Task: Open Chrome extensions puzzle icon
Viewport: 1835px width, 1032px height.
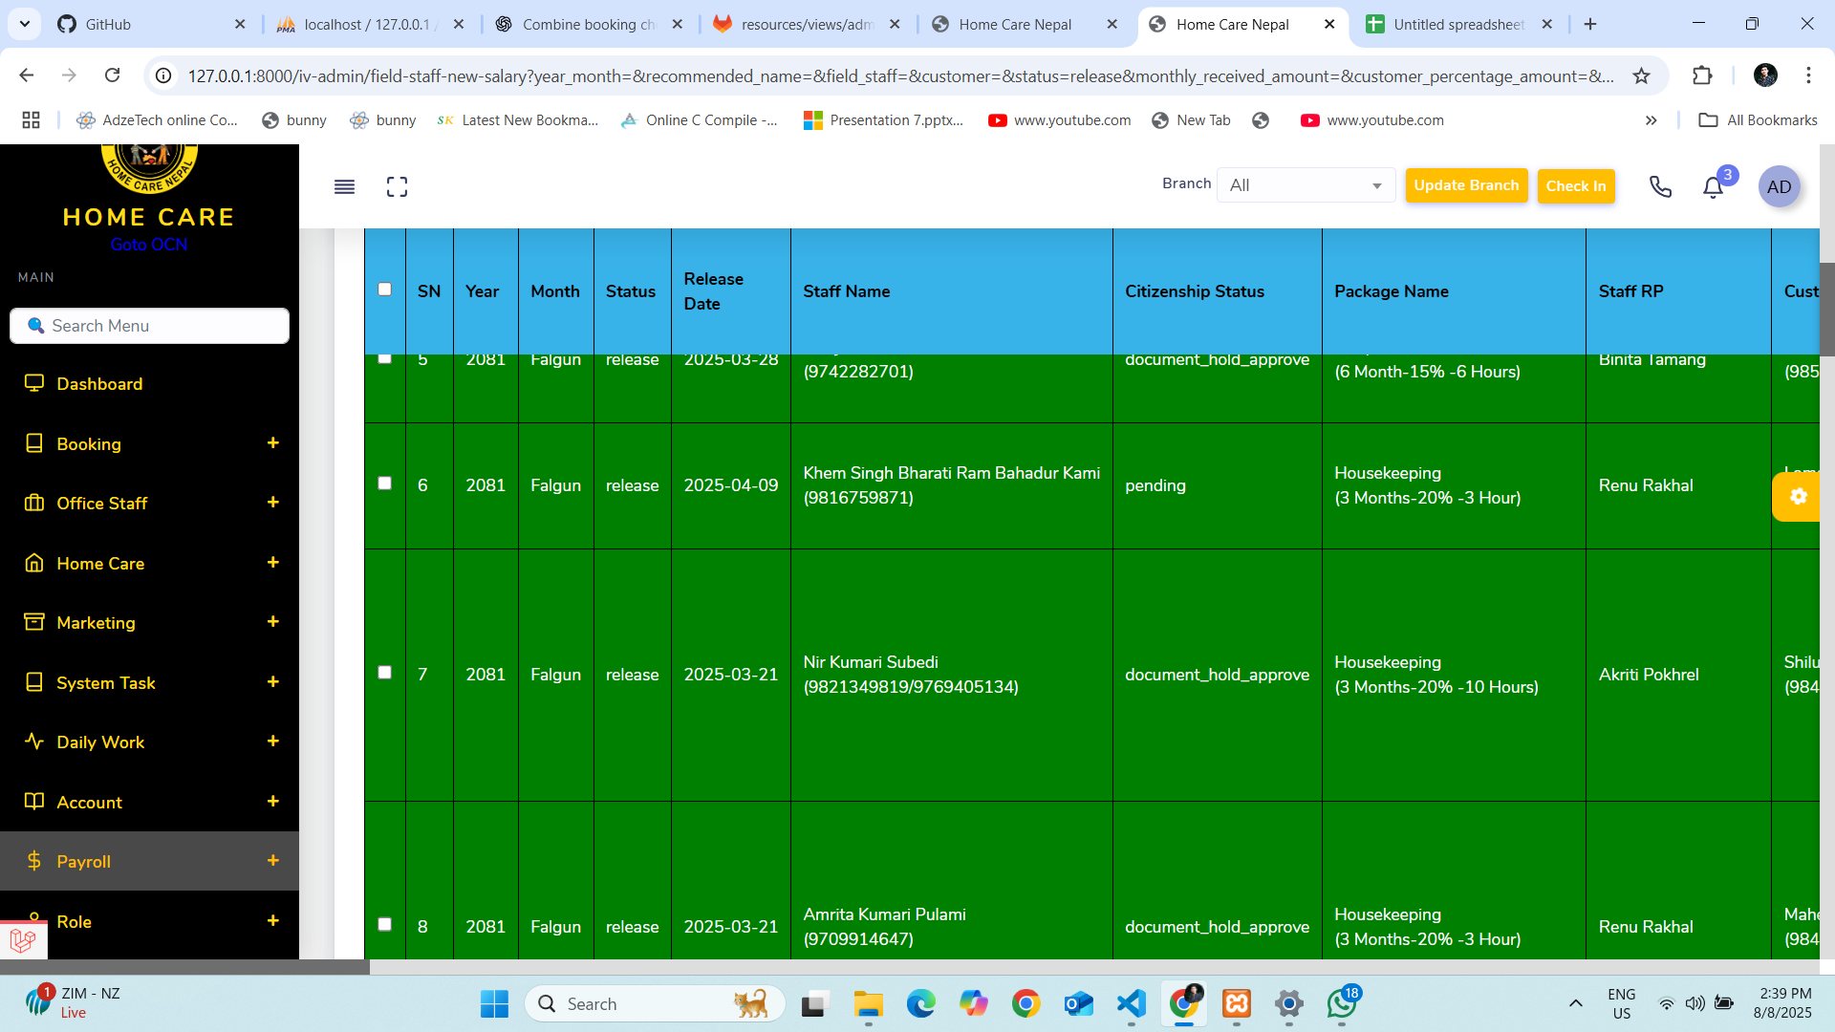Action: [x=1702, y=75]
